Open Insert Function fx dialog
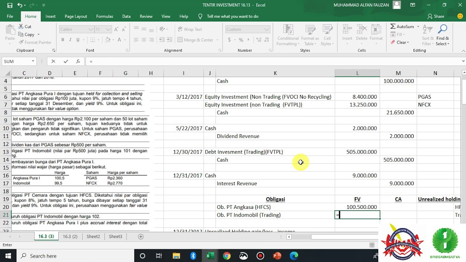 (78, 61)
